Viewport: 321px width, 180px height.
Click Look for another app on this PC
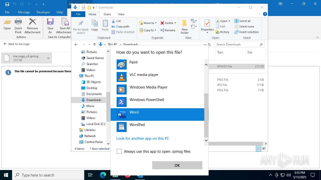pyautogui.click(x=143, y=138)
